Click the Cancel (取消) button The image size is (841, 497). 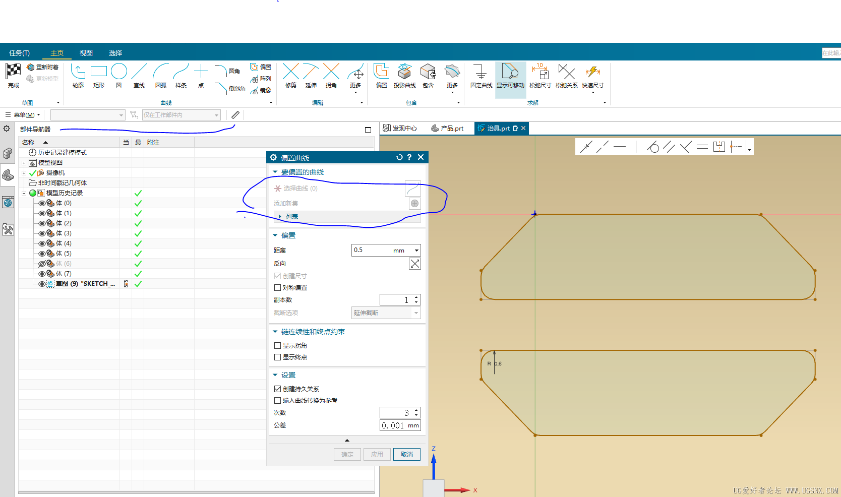click(x=406, y=455)
